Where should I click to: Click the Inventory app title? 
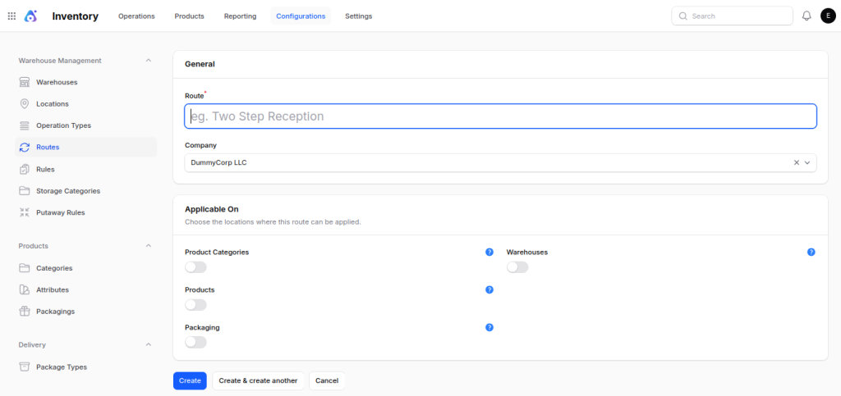pos(75,16)
